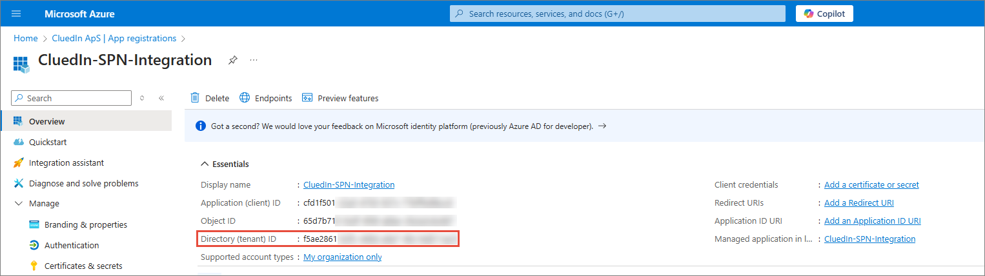The height and width of the screenshot is (276, 985).
Task: Open Branding & properties
Action: coord(86,224)
